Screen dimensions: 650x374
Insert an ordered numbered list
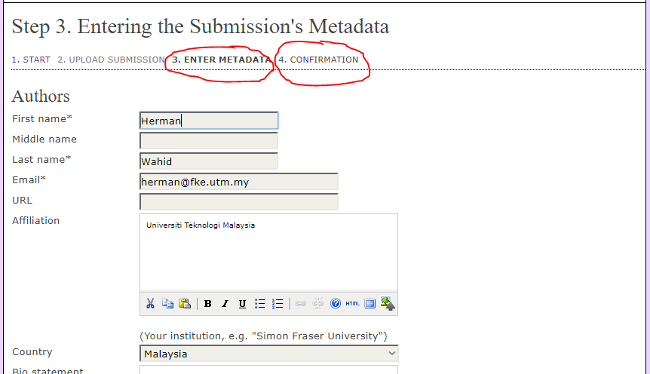point(277,304)
